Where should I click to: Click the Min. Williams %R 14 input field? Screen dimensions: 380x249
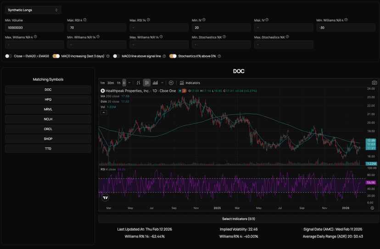pyautogui.click(x=97, y=44)
